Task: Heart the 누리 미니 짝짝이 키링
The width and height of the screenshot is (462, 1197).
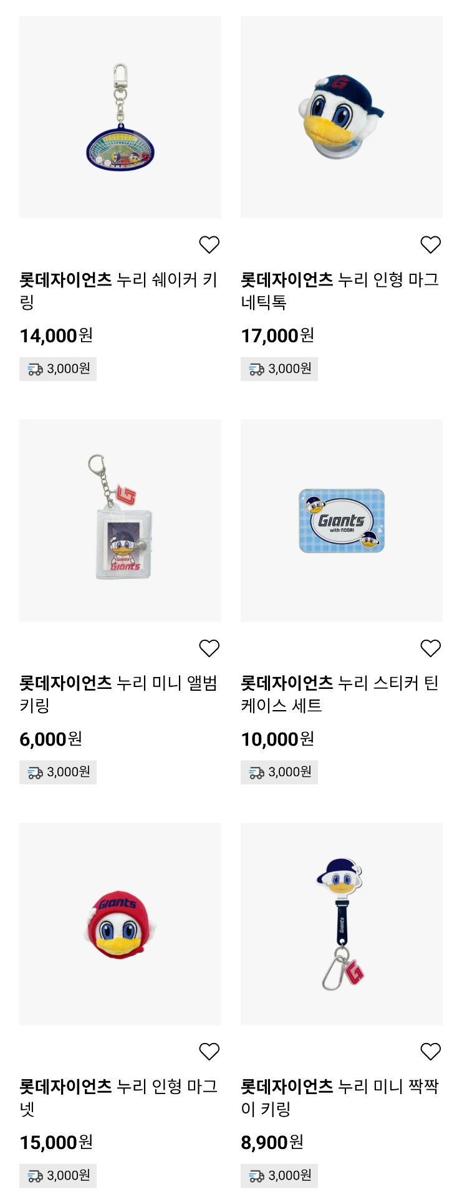Action: [430, 1052]
